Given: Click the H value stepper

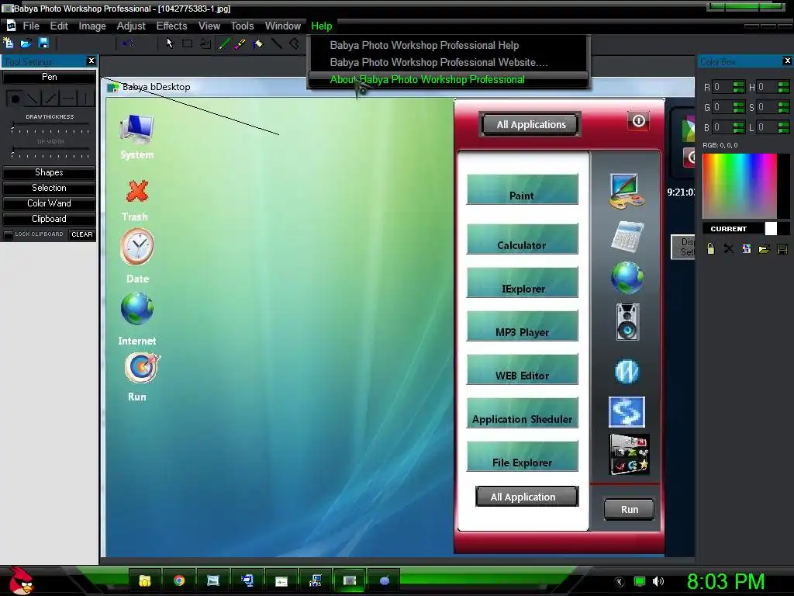Looking at the screenshot, I should pos(783,87).
